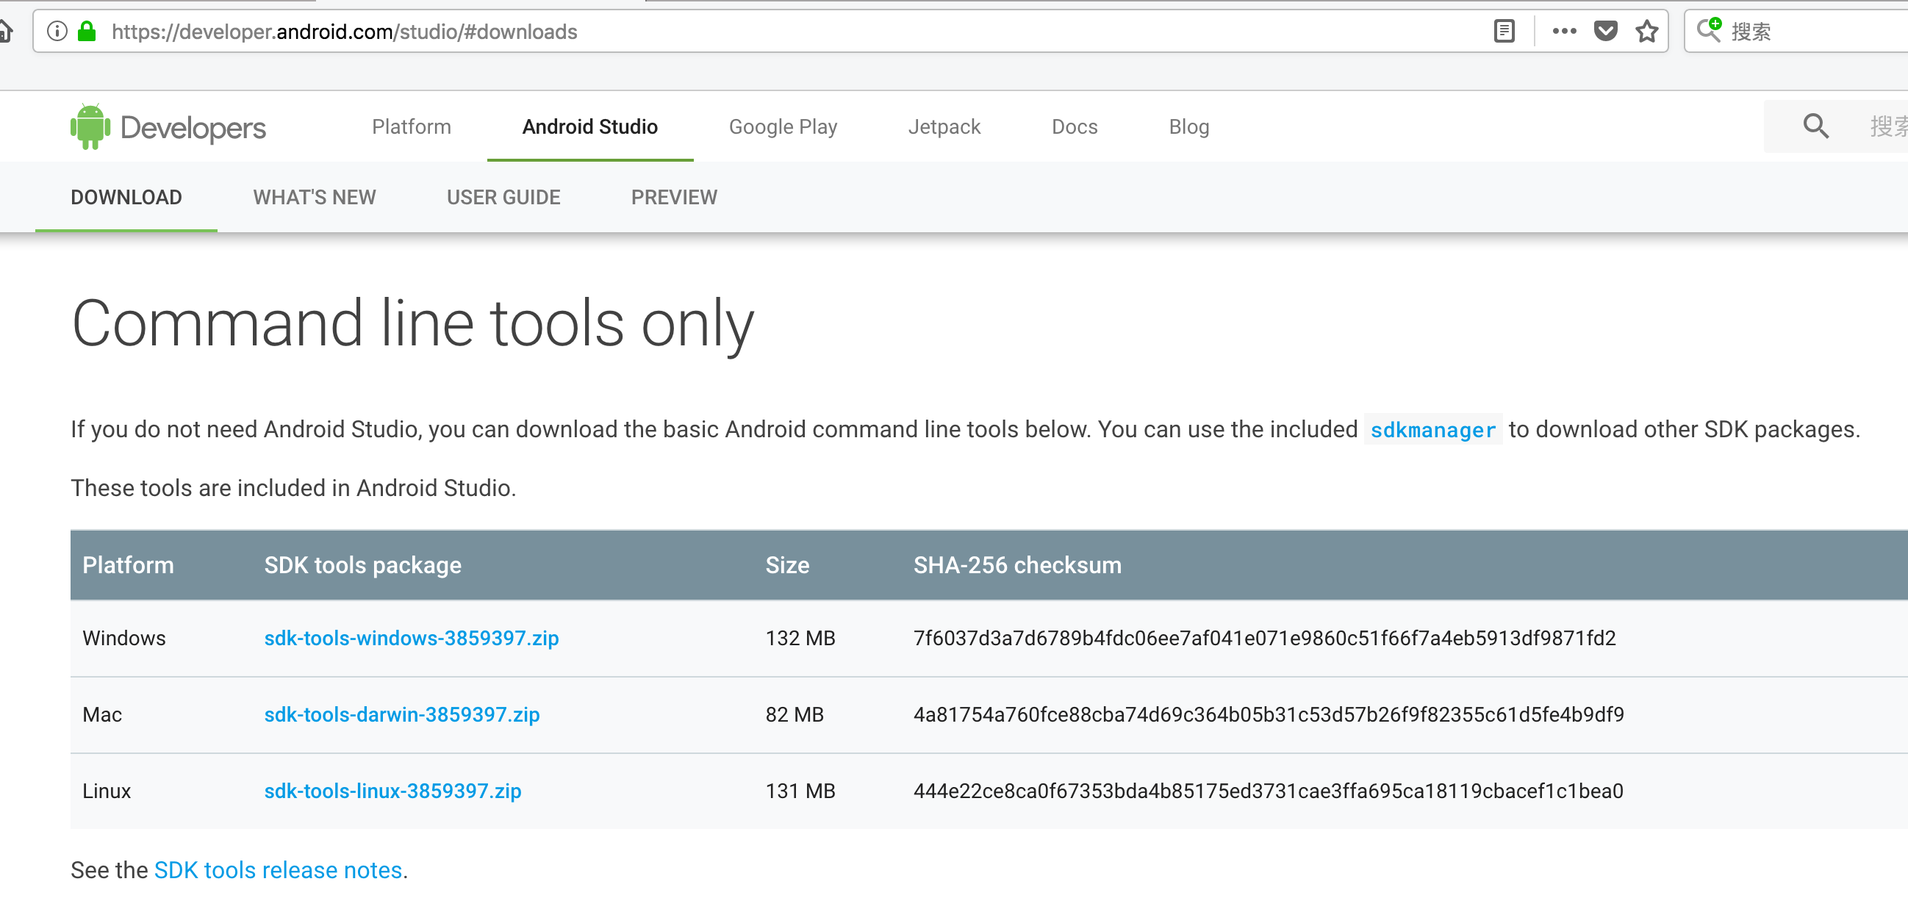Click the browser search engine magnifier icon
This screenshot has width=1908, height=923.
tap(1709, 29)
